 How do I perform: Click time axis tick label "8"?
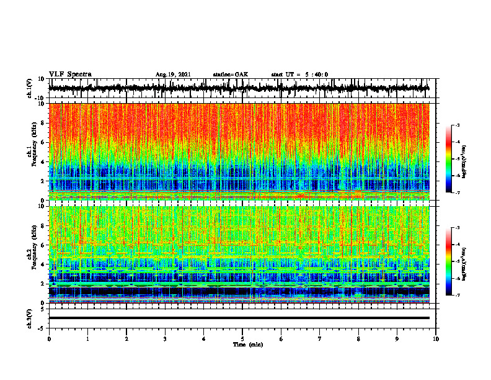click(358, 339)
